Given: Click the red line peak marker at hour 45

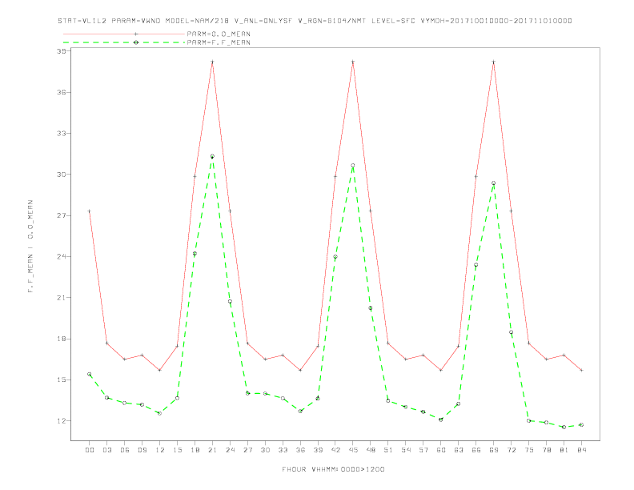Looking at the screenshot, I should point(353,62).
